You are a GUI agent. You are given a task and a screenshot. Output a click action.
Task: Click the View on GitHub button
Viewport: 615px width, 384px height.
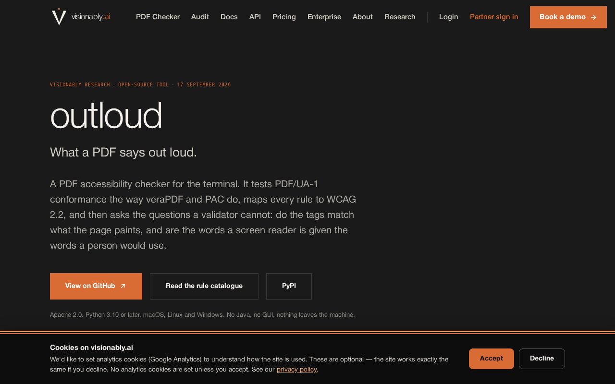pyautogui.click(x=96, y=286)
